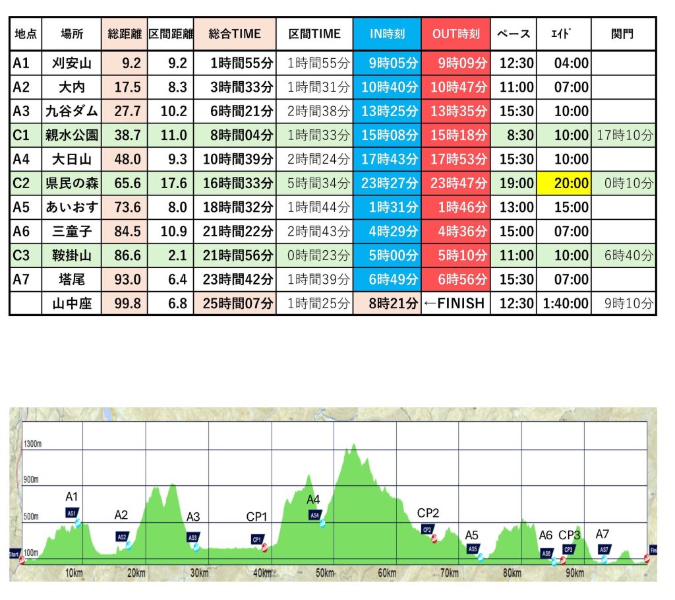Select the 県民の森 location cell
The height and width of the screenshot is (600, 675).
click(71, 183)
